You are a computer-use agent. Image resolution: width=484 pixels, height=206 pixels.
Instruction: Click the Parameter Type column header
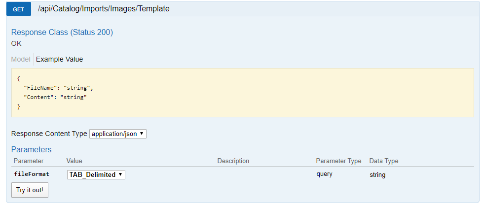[x=338, y=161]
